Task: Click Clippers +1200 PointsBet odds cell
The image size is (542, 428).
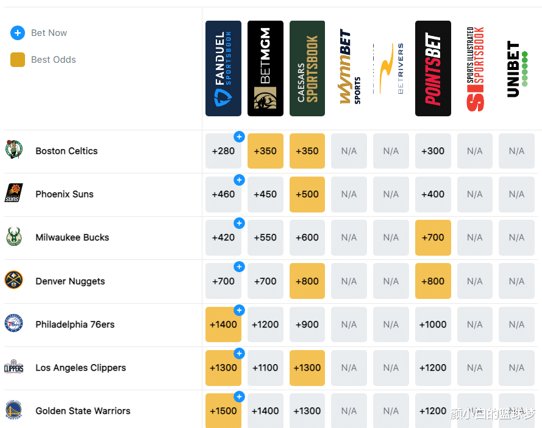Action: [x=433, y=368]
